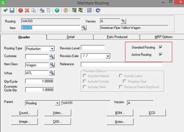Click the Economic Cycle Qty field
Viewport: 184px width, 132px height.
40,90
